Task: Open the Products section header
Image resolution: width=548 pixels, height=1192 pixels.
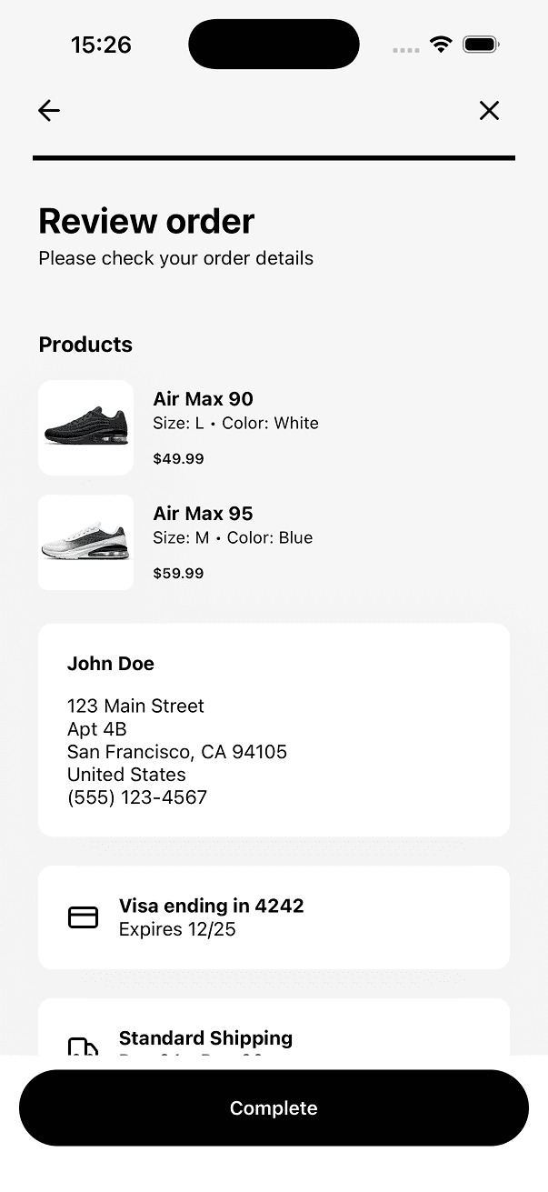Action: pos(85,345)
